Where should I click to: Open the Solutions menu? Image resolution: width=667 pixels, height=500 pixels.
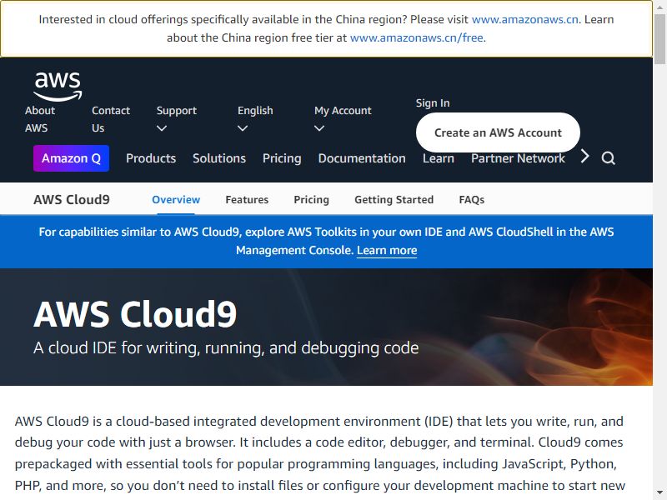219,158
